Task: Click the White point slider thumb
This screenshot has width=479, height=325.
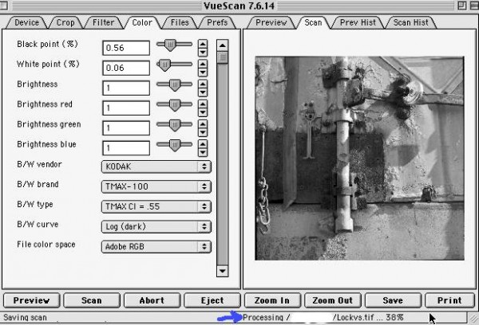Action: [x=164, y=65]
